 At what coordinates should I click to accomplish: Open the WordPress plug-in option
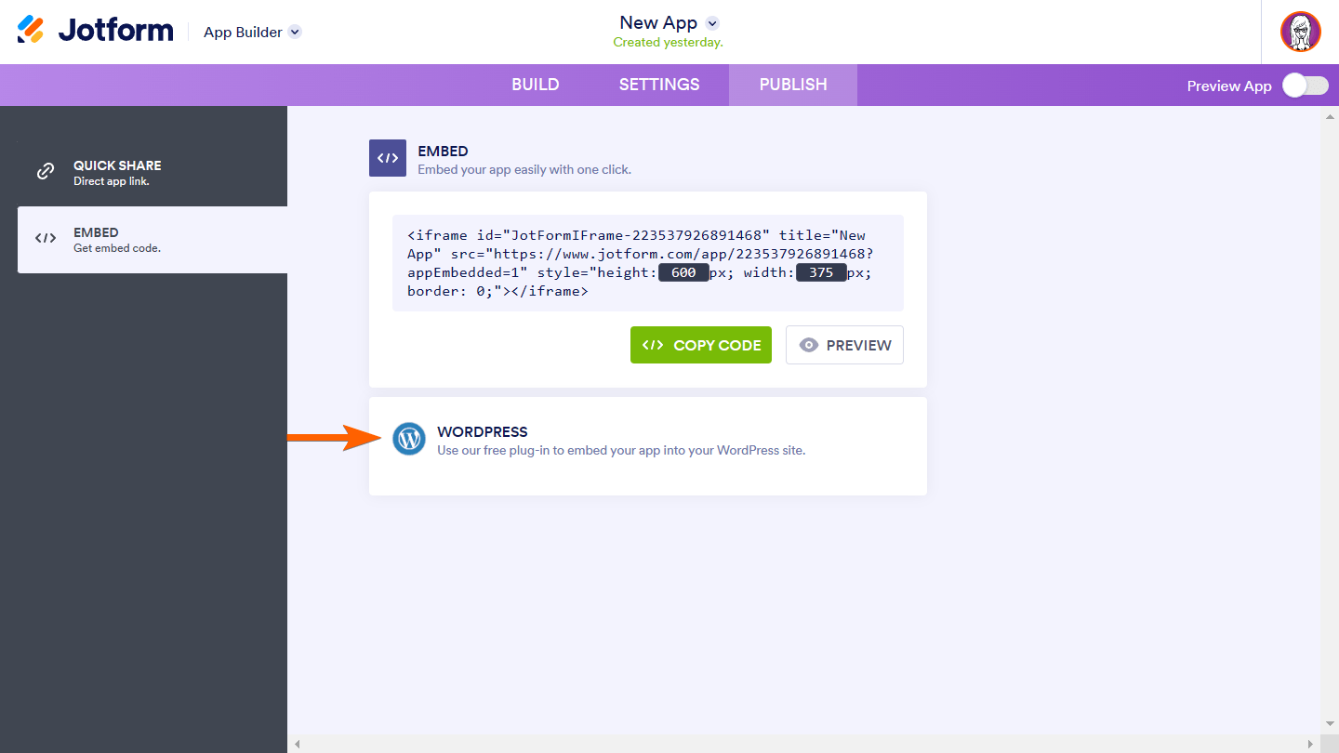pyautogui.click(x=620, y=441)
